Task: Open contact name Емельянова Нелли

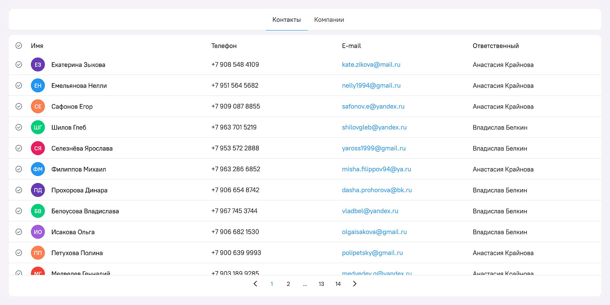Action: pyautogui.click(x=79, y=86)
